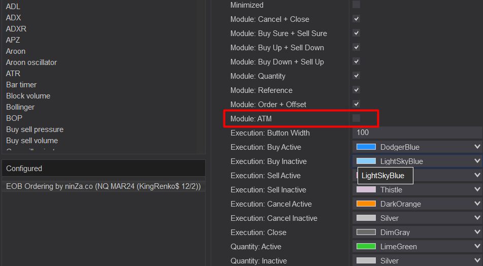Select configured EOB Ordering by ninZa.co
Viewport: 483px width, 266px height.
point(103,186)
